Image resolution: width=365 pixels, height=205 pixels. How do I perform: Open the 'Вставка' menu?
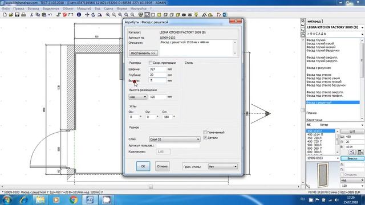33,9
